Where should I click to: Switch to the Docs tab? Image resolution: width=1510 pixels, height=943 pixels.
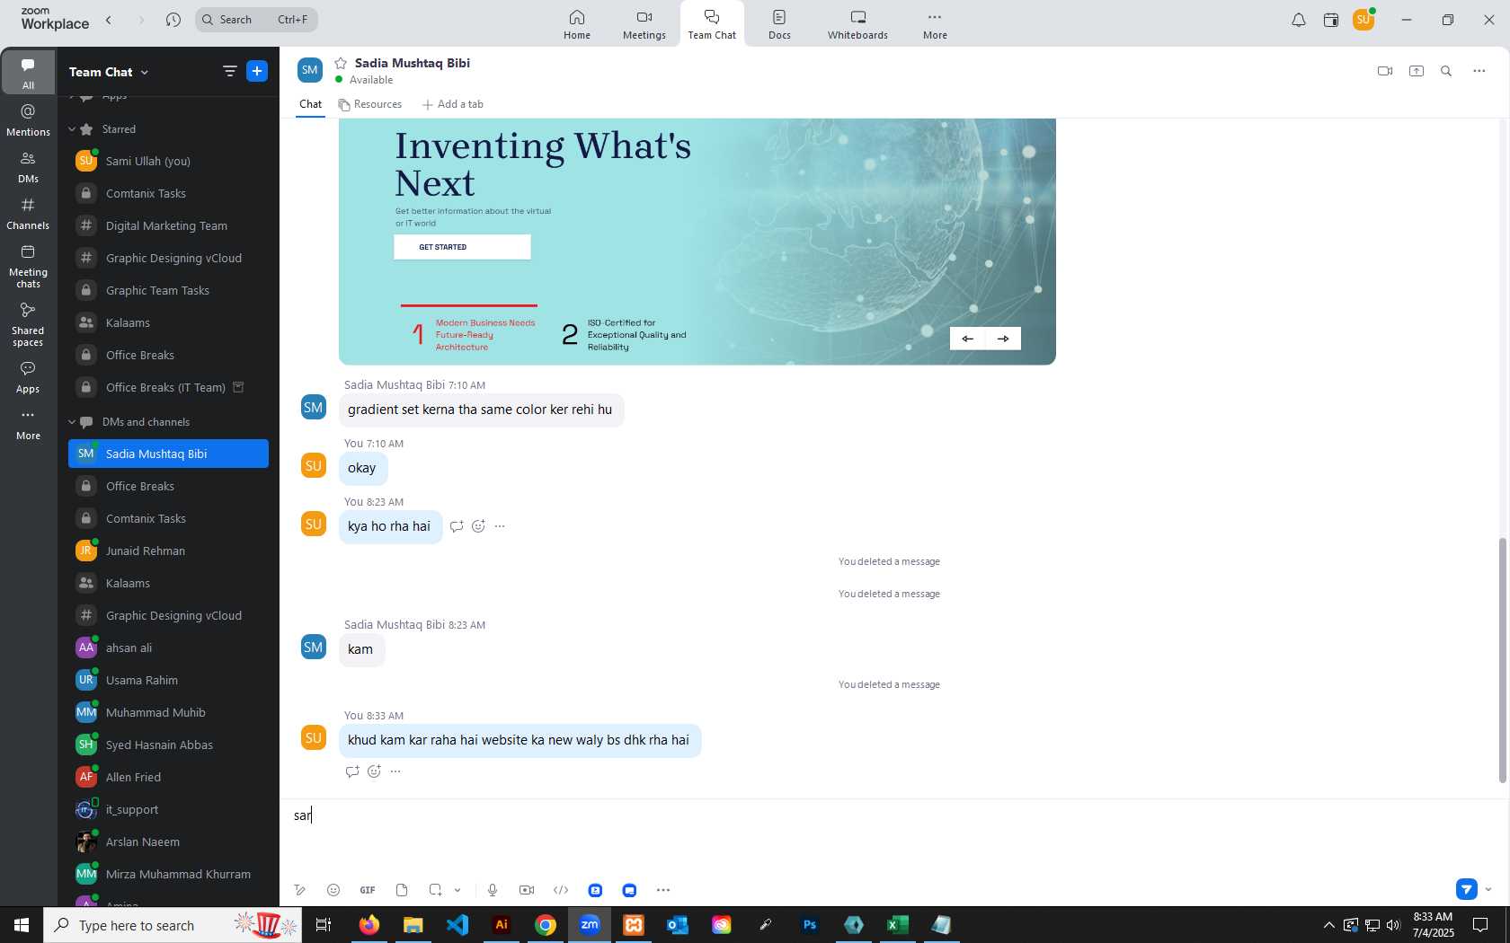point(779,24)
